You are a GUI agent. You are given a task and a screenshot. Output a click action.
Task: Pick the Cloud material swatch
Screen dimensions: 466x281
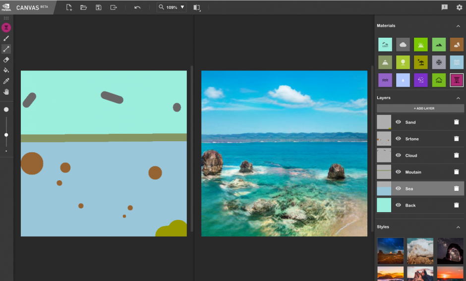[x=403, y=45]
